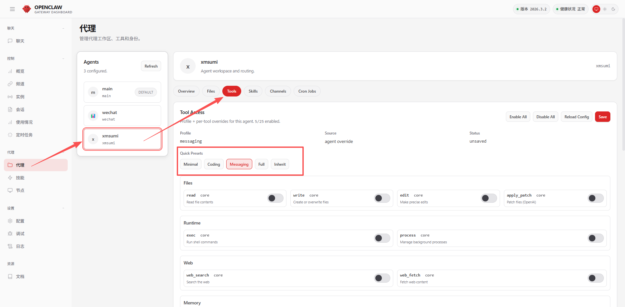This screenshot has height=307, width=625.
Task: Click the OpenClaw red logo icon
Action: (x=27, y=9)
